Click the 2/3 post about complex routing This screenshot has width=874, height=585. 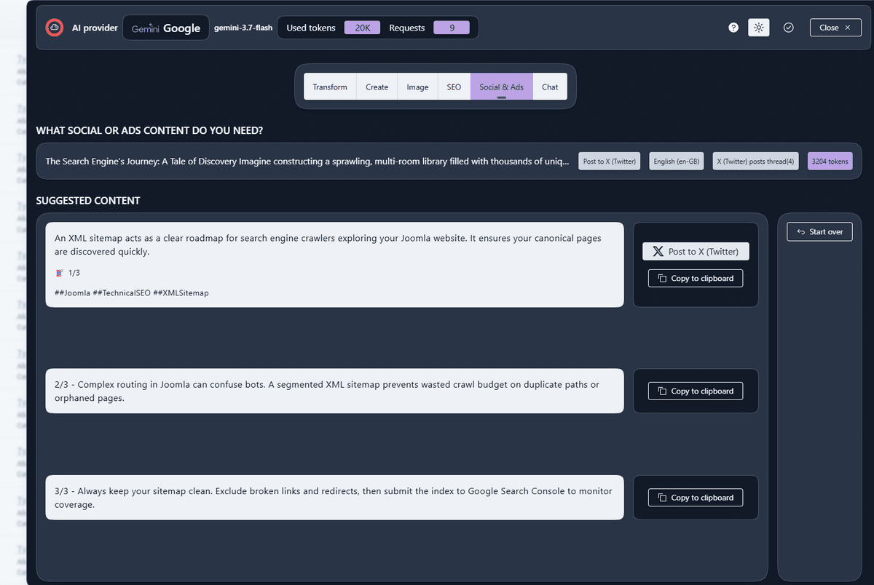pyautogui.click(x=334, y=391)
